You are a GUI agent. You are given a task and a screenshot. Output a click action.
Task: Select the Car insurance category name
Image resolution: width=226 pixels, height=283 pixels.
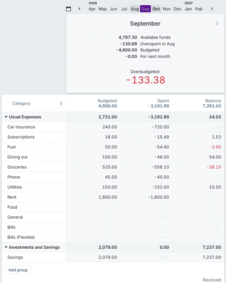(x=21, y=127)
